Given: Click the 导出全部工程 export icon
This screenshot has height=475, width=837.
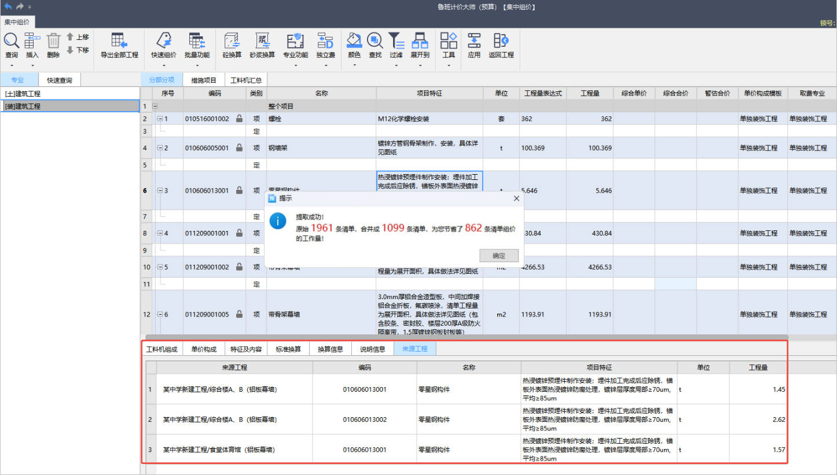Looking at the screenshot, I should [x=119, y=41].
